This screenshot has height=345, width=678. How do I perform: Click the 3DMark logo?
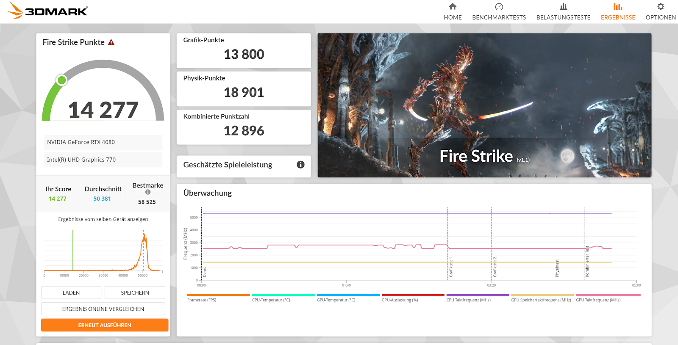[x=48, y=11]
